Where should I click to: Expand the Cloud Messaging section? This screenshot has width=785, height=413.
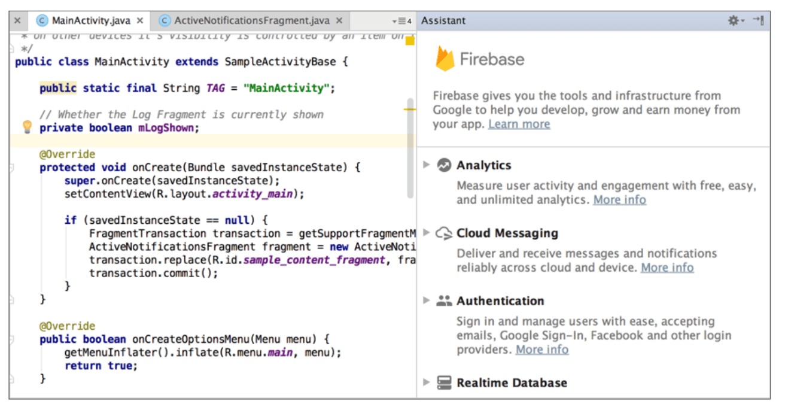(426, 232)
